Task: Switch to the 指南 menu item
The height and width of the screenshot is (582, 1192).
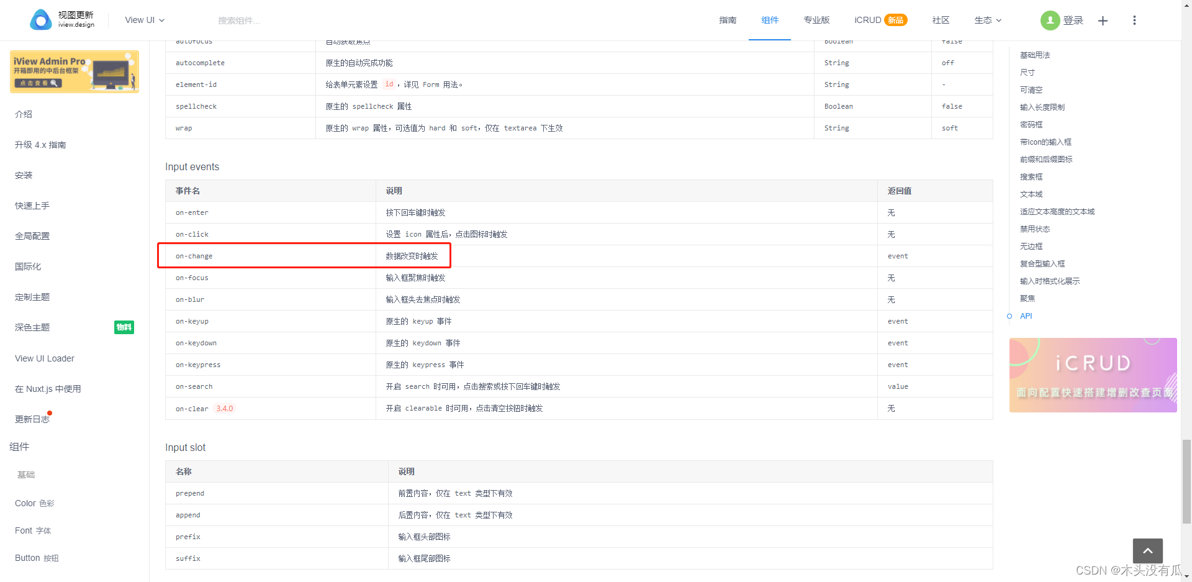Action: pos(727,20)
